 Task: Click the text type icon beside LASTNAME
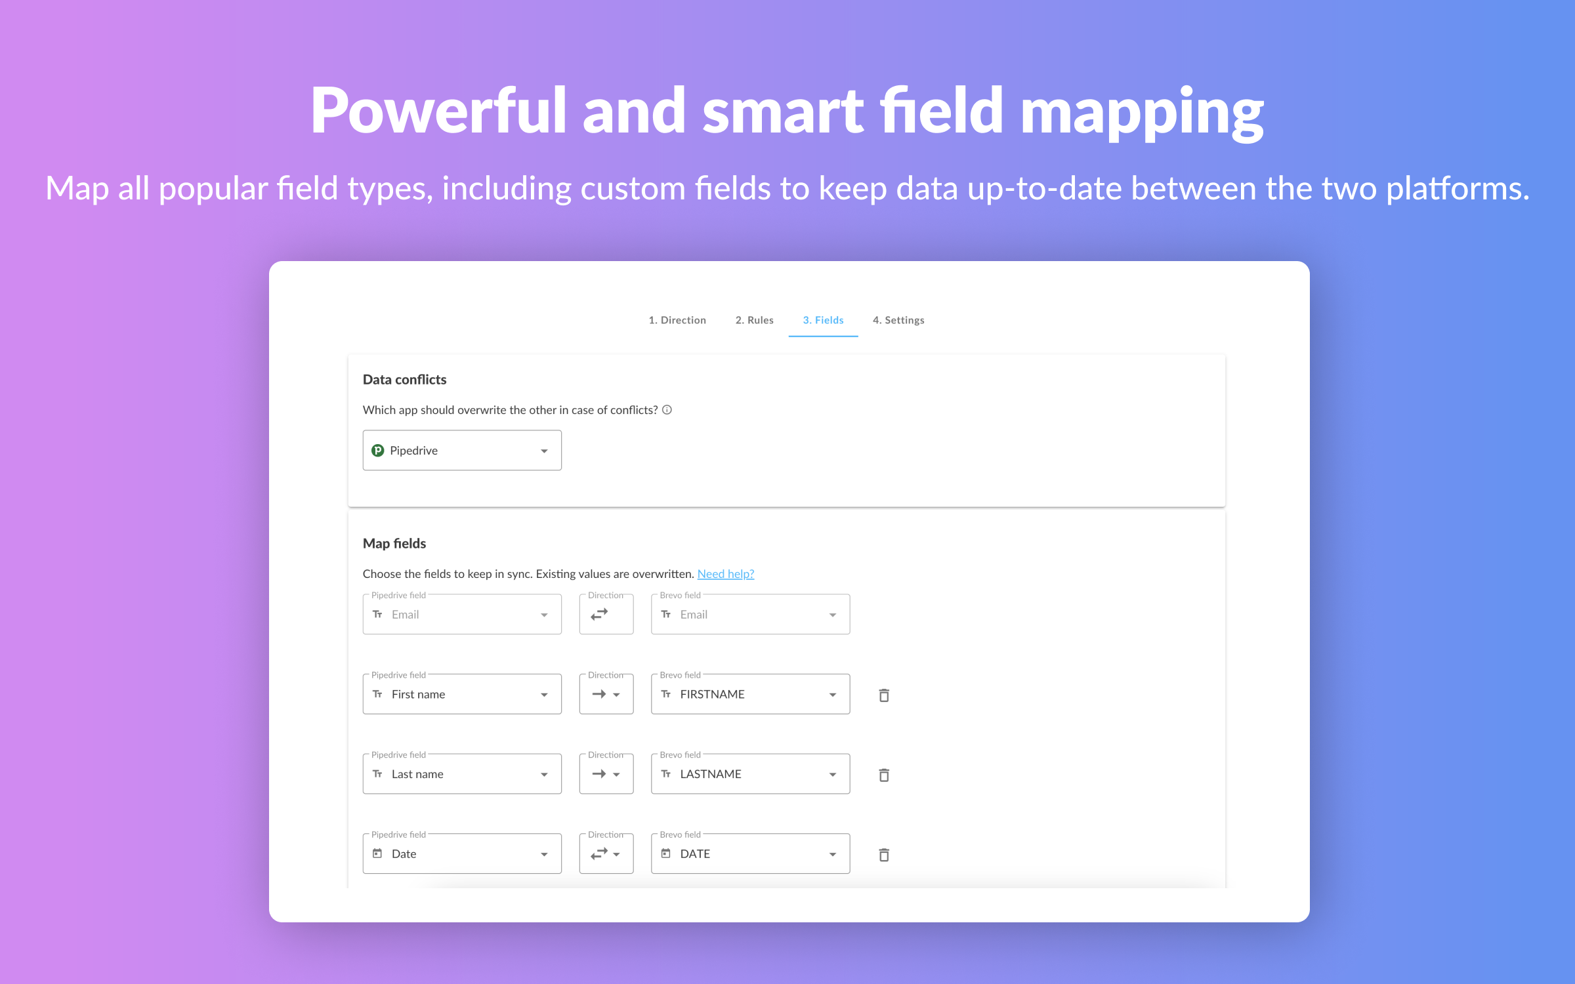tap(666, 774)
